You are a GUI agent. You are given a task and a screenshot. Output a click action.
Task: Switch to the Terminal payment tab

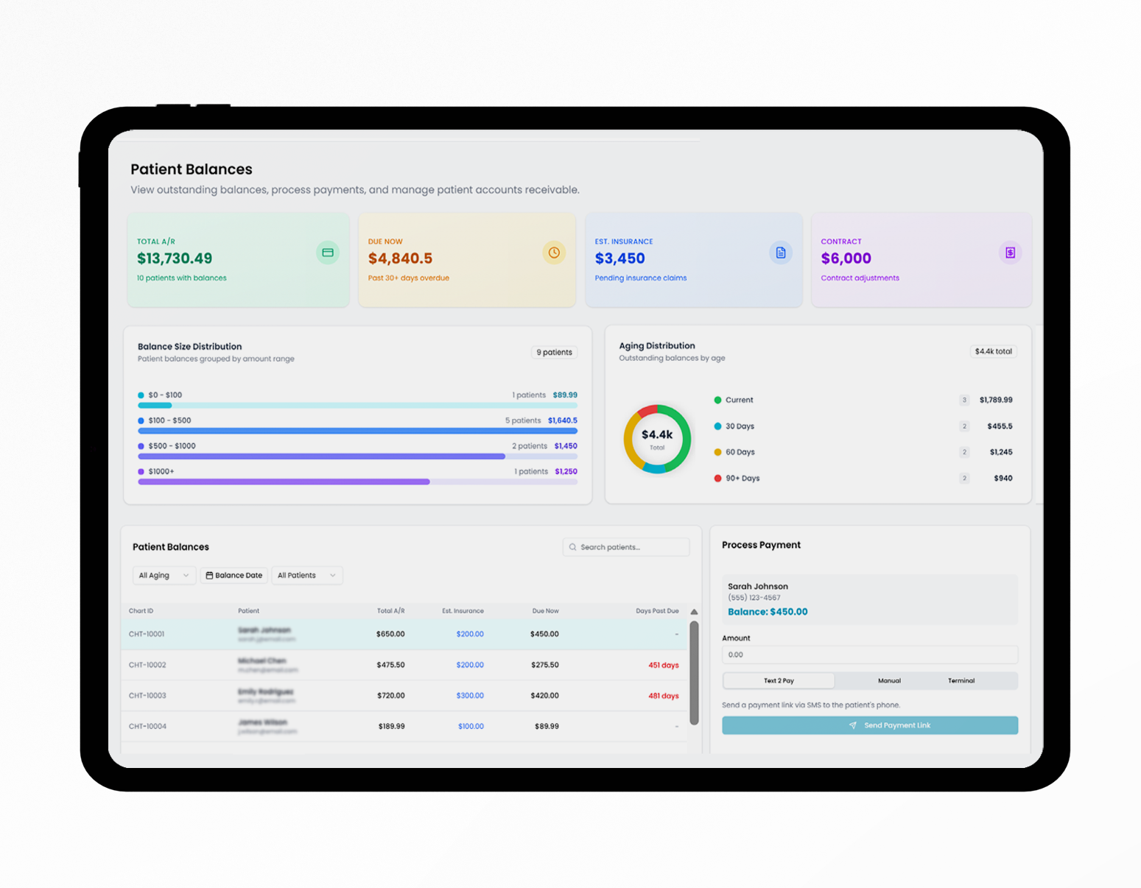point(961,680)
